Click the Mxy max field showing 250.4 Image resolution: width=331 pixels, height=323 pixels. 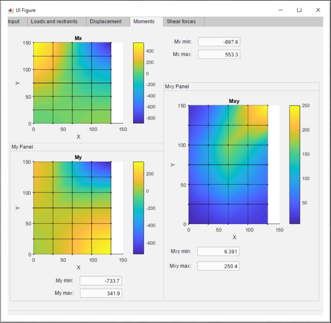tap(218, 266)
